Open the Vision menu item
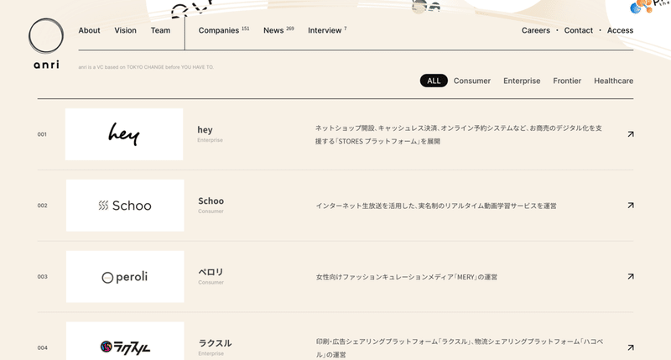Screen dimensions: 671x360 pos(125,30)
